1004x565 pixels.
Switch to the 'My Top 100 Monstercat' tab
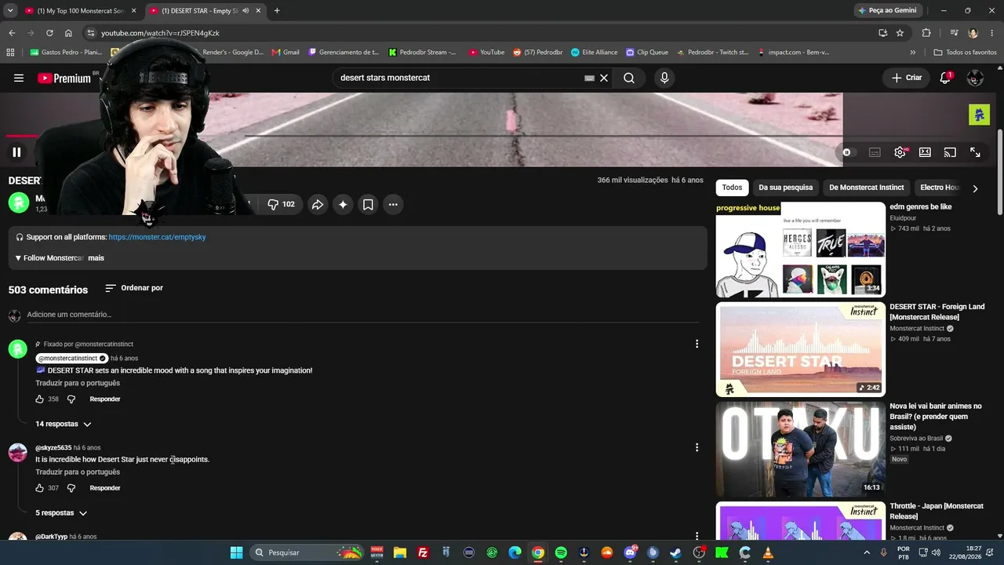(81, 11)
